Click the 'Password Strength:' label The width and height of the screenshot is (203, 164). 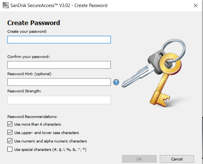[x=24, y=91]
